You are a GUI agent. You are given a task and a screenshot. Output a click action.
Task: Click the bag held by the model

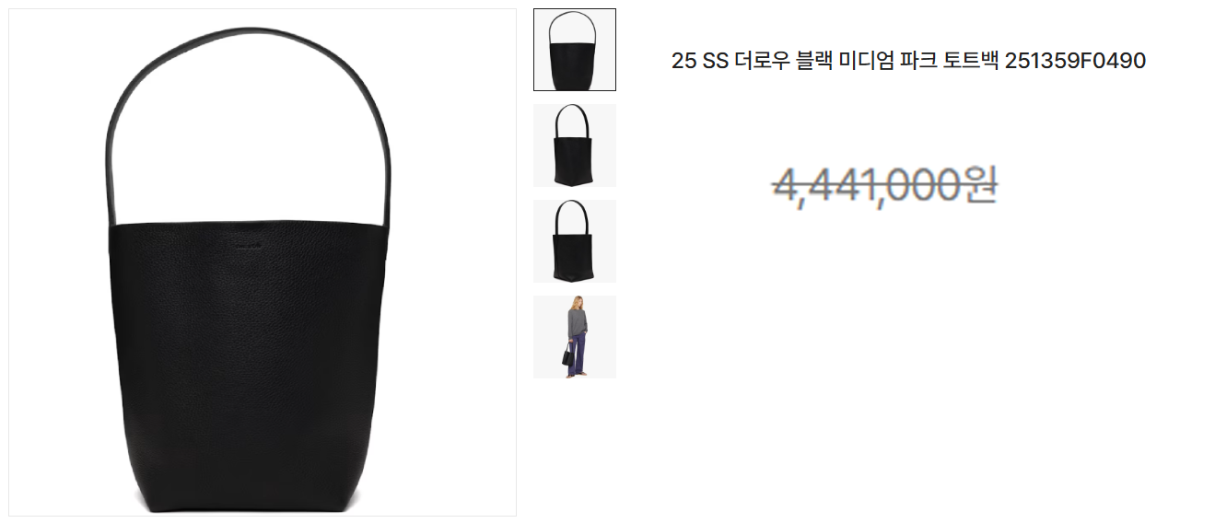coord(567,354)
